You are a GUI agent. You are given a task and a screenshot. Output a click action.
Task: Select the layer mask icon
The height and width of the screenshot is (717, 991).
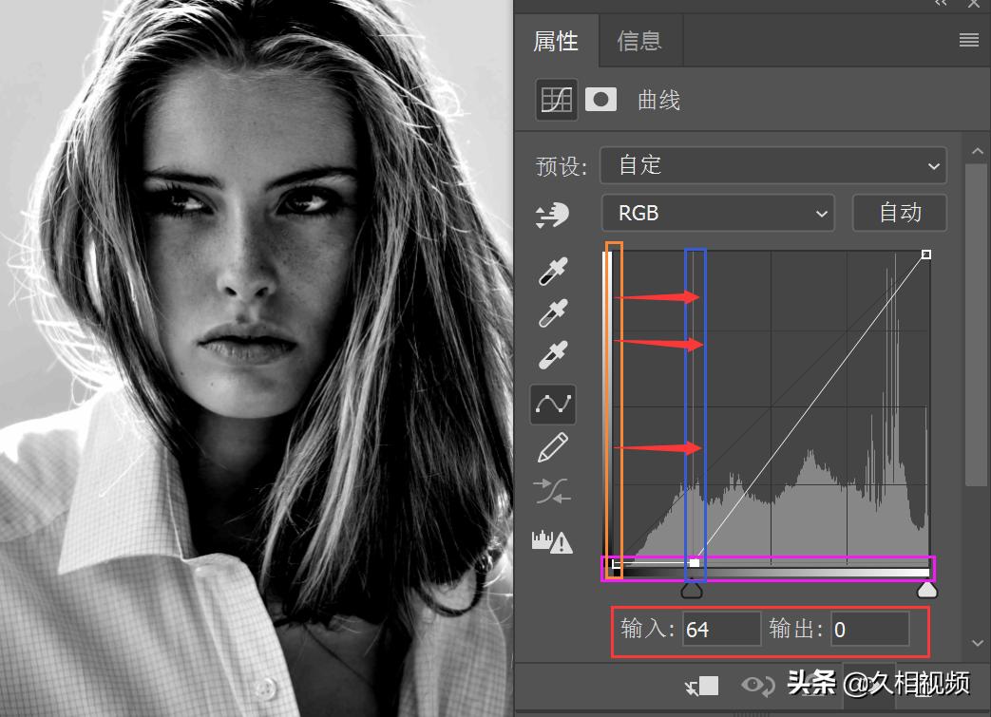point(600,100)
